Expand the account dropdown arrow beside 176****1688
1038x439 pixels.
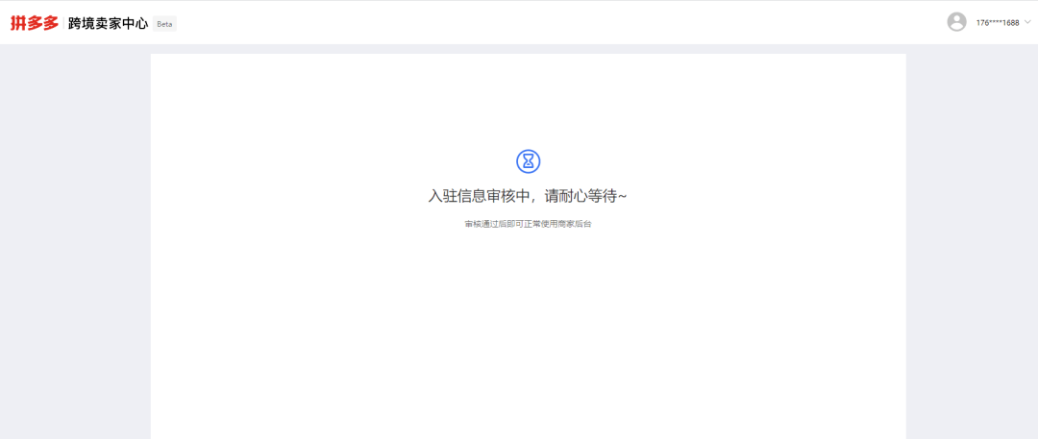[1026, 22]
